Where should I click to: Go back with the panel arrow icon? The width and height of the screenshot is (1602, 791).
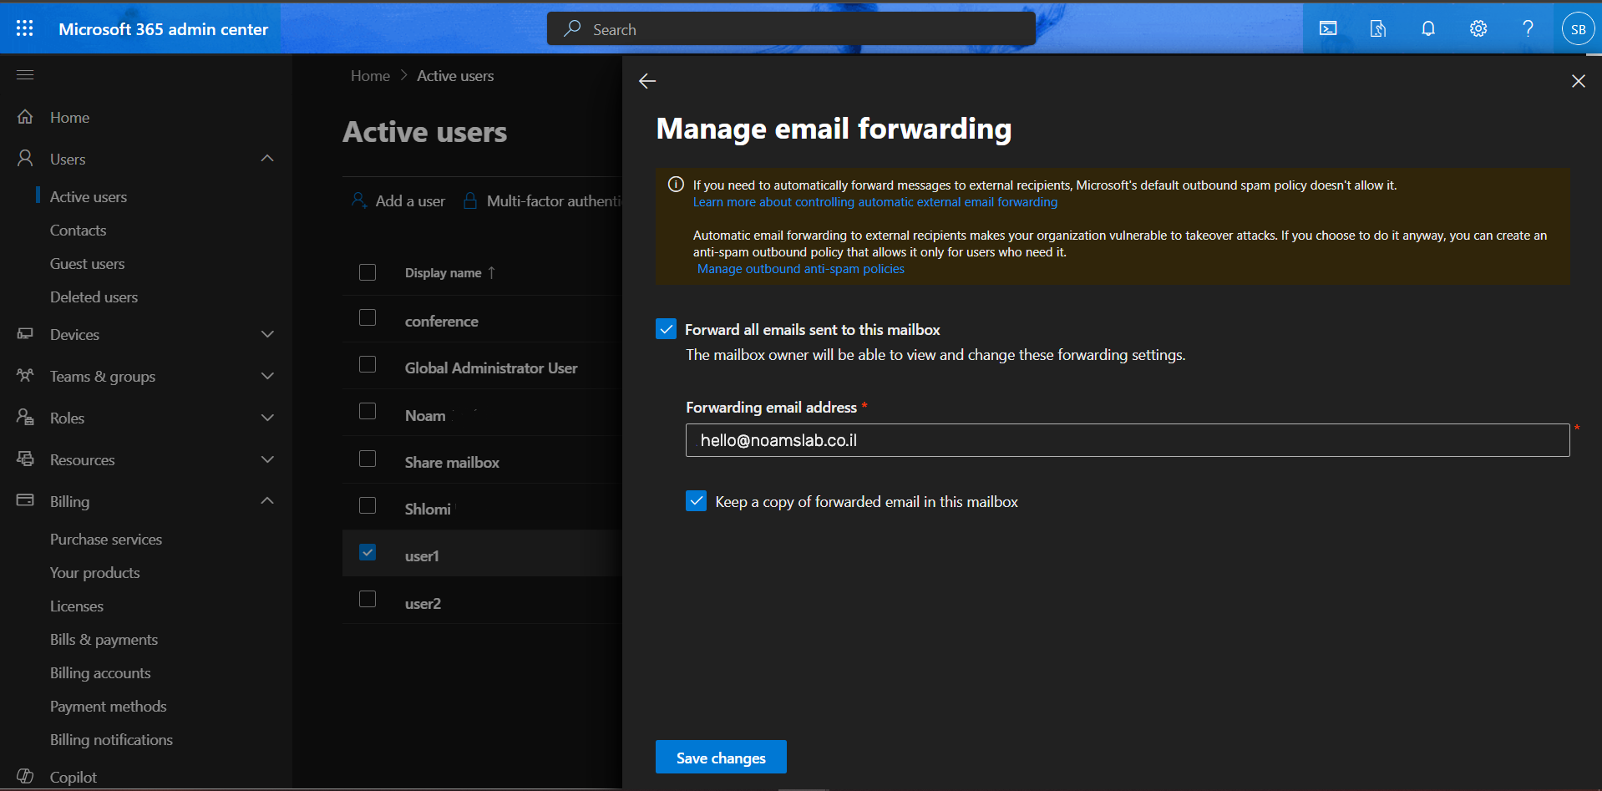click(x=647, y=81)
